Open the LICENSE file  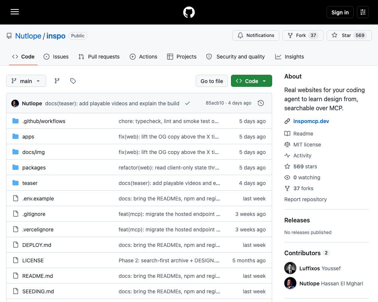click(33, 260)
